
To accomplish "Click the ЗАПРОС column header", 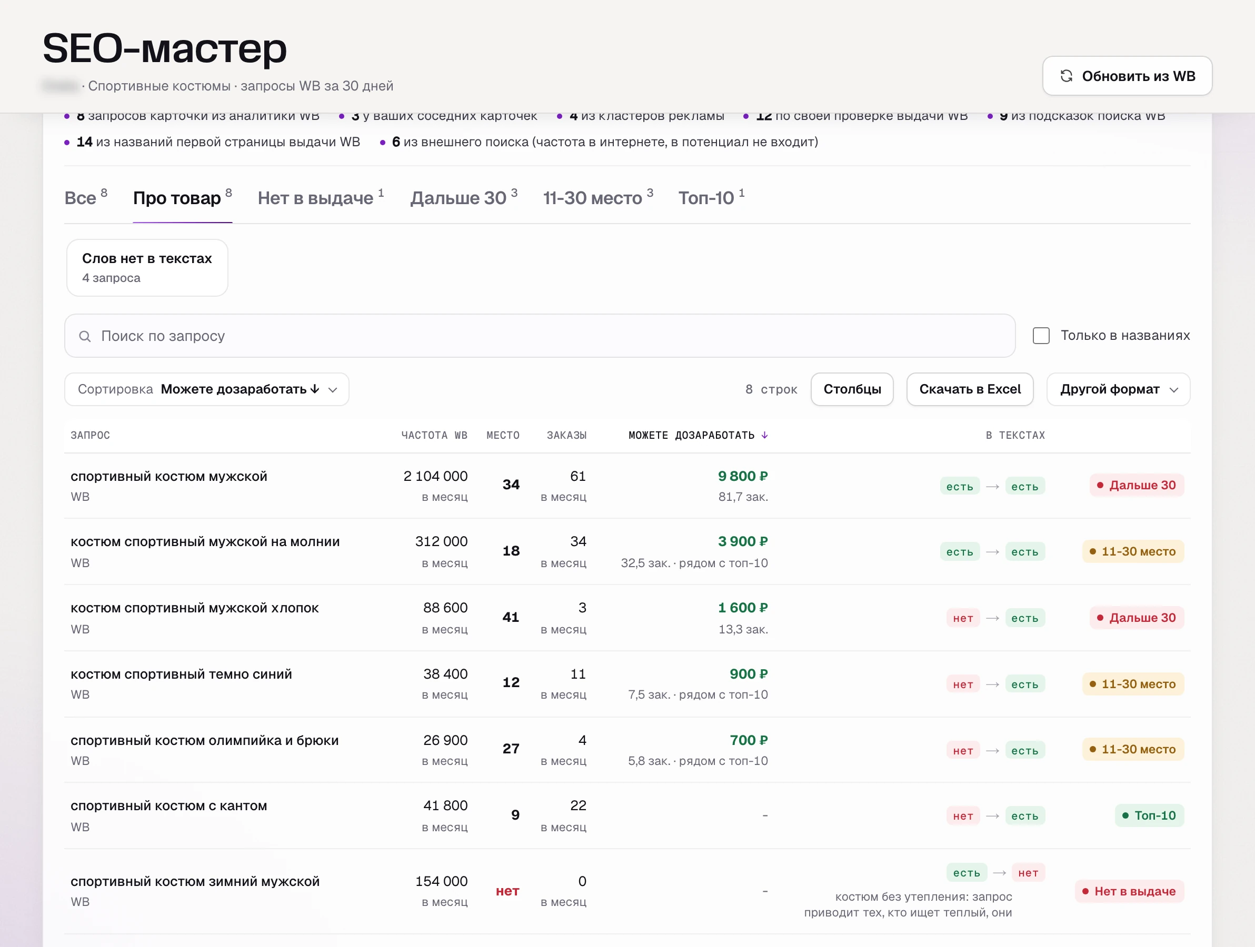I will (x=90, y=435).
